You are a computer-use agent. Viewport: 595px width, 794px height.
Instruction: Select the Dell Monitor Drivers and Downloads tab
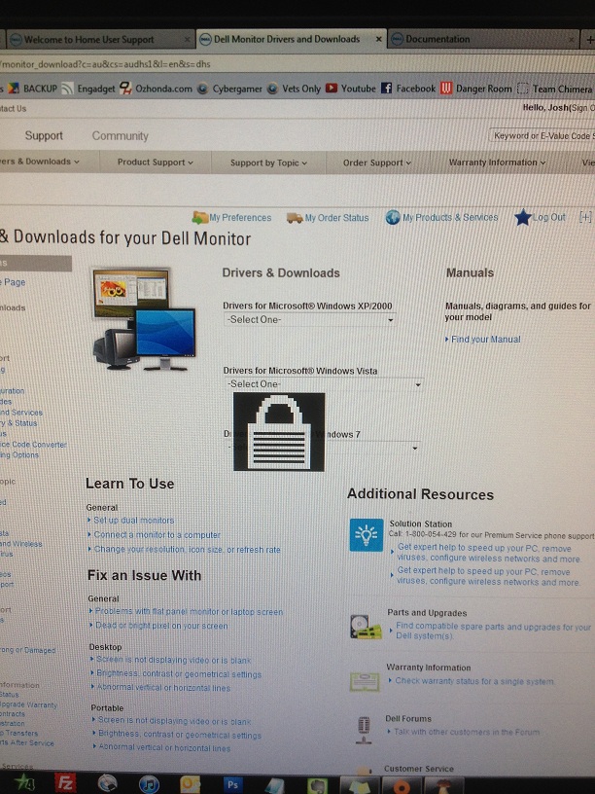[291, 39]
